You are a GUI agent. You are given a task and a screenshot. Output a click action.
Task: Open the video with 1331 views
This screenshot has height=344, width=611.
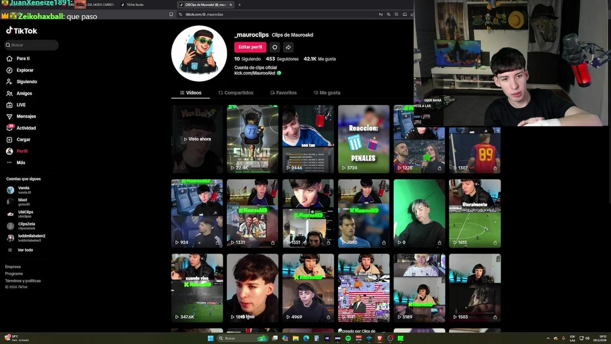coord(253,214)
